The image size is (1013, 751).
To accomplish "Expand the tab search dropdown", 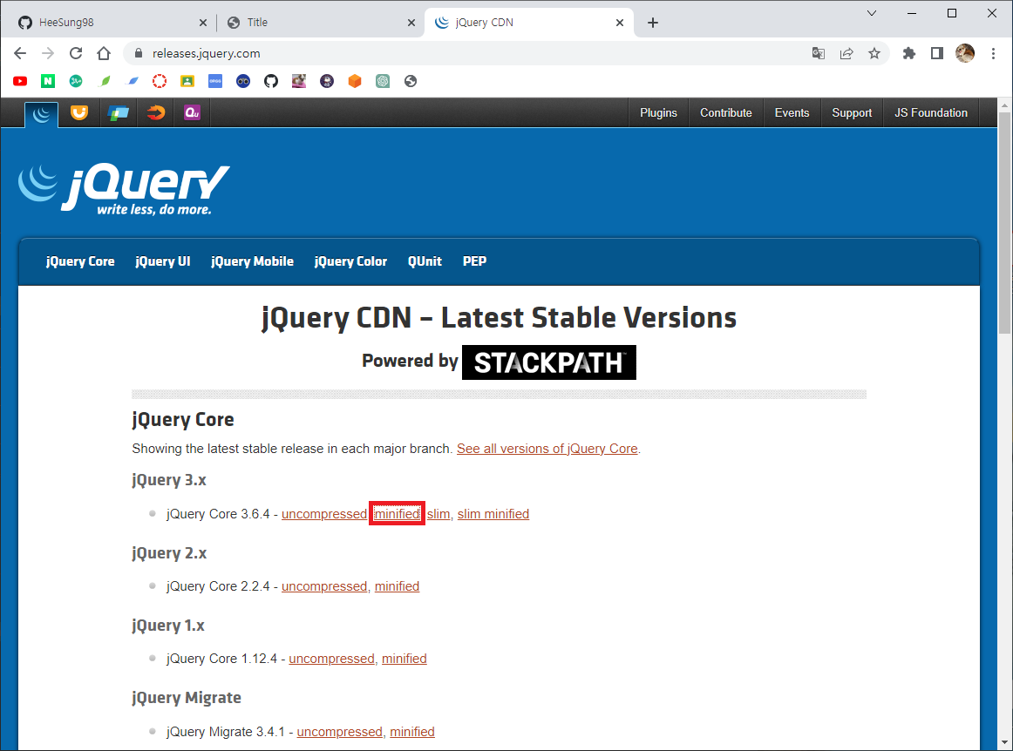I will click(872, 13).
